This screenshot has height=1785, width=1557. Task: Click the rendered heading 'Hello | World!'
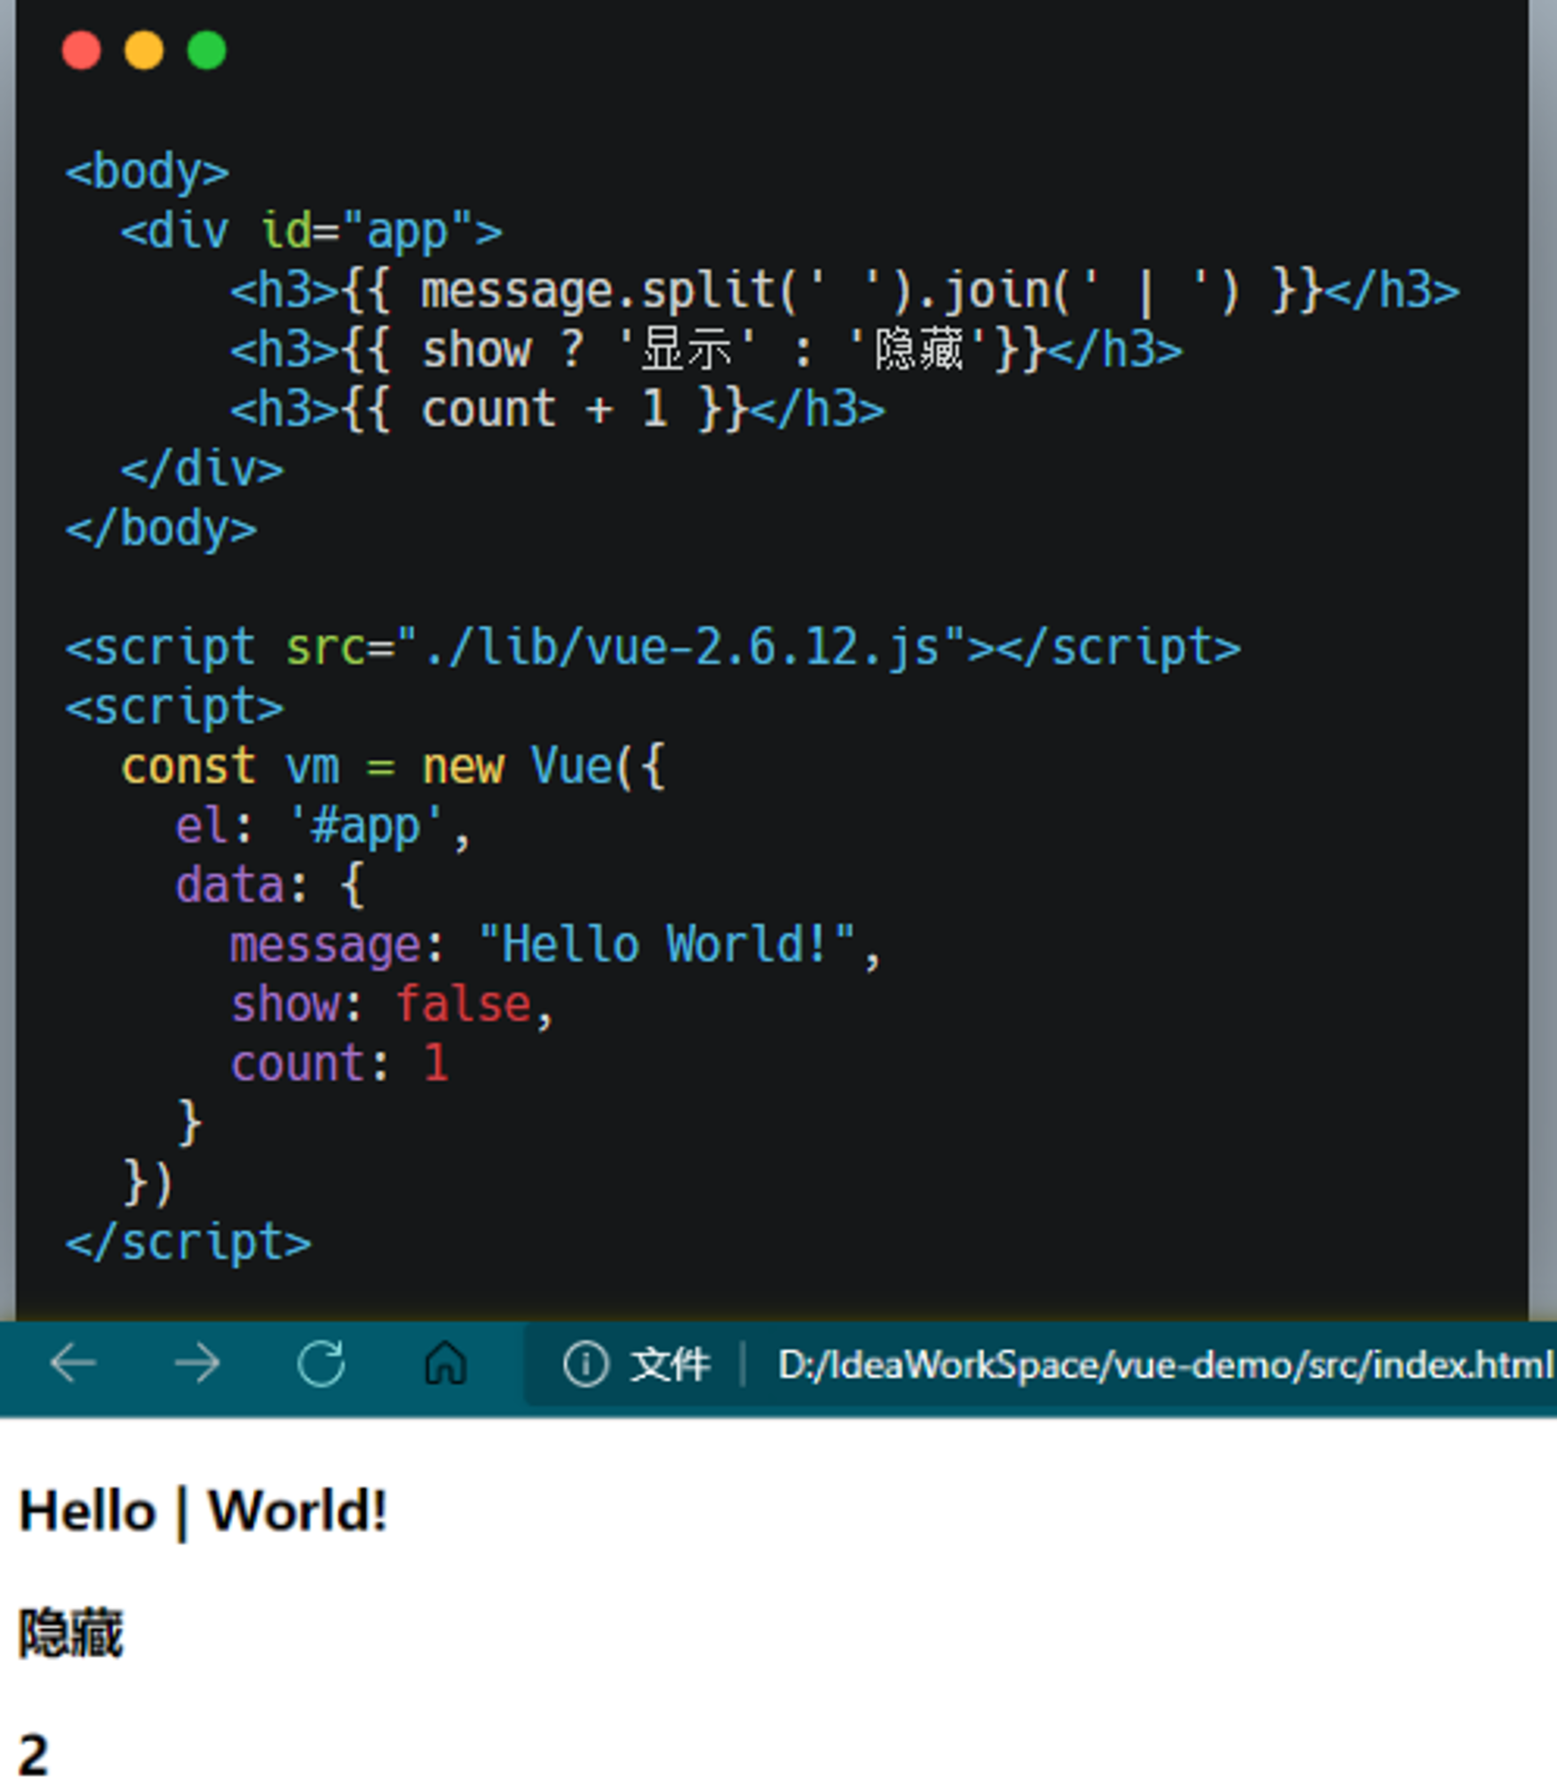coord(204,1511)
